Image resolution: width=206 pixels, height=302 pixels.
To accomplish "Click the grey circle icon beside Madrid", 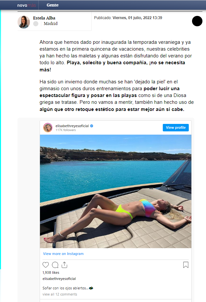I will tap(36, 24).
